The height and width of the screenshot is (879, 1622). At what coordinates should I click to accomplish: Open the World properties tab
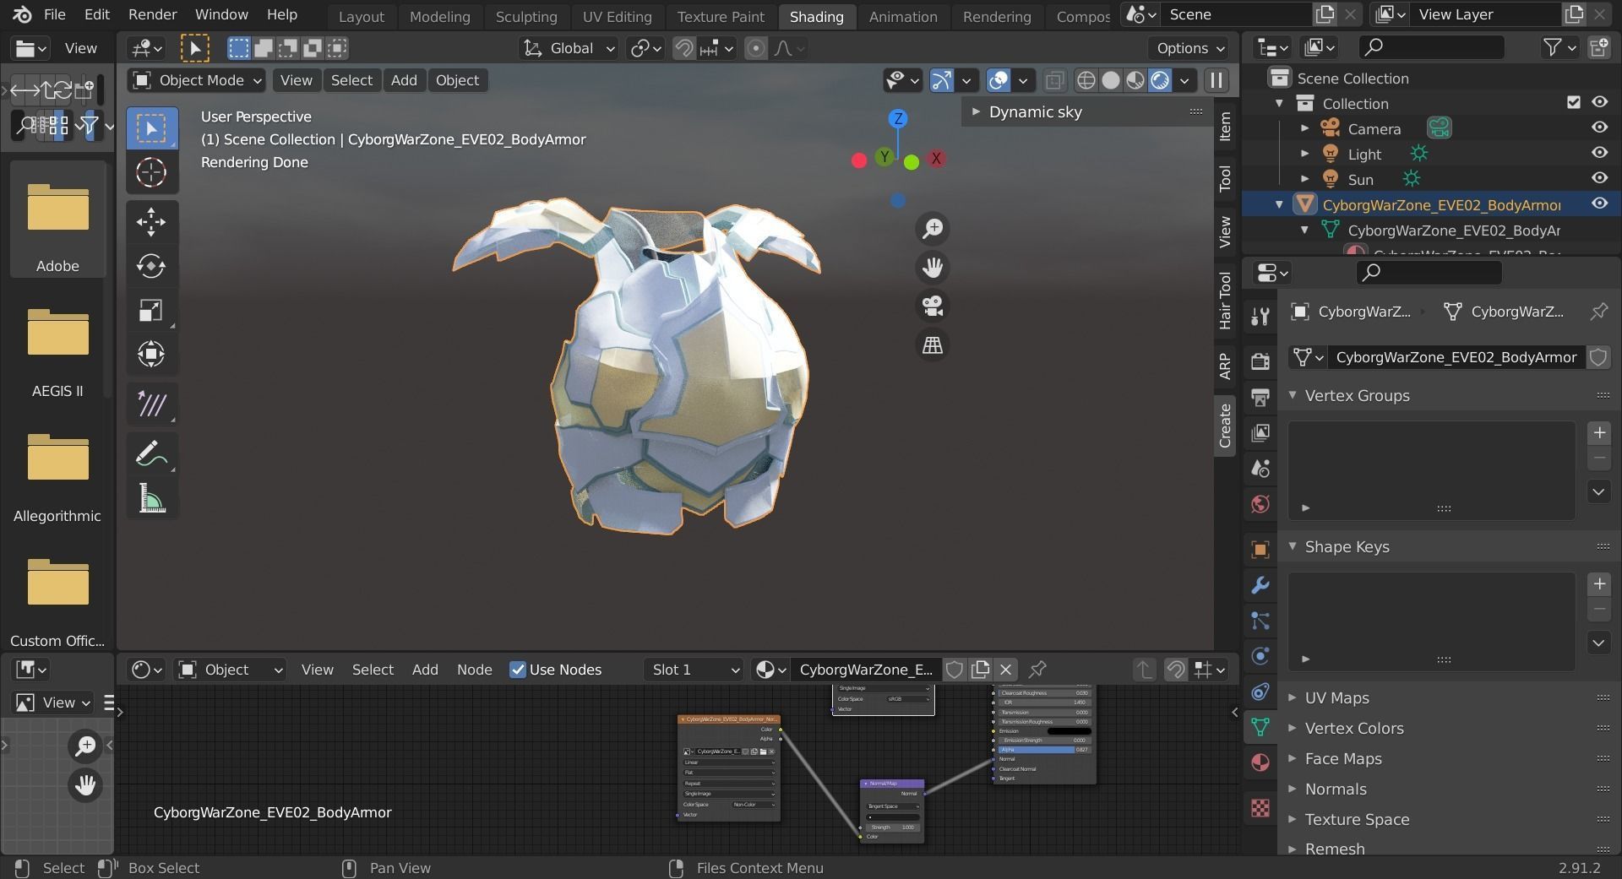(1260, 504)
